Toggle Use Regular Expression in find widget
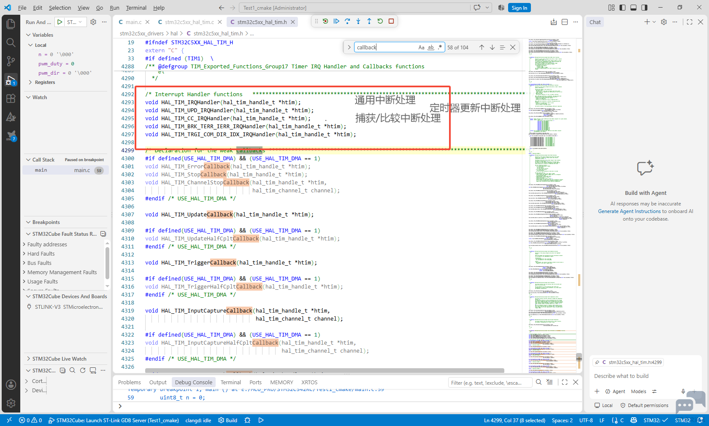This screenshot has height=426, width=709. coord(440,47)
